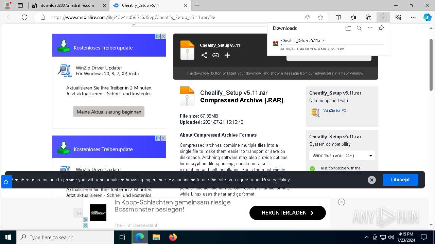Open WinZip Driver Updater ad title

[99, 68]
